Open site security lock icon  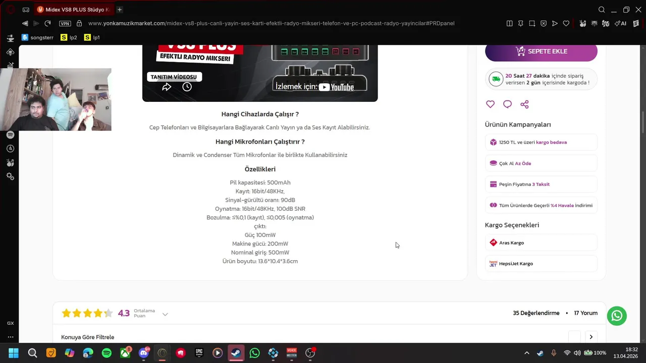click(79, 23)
